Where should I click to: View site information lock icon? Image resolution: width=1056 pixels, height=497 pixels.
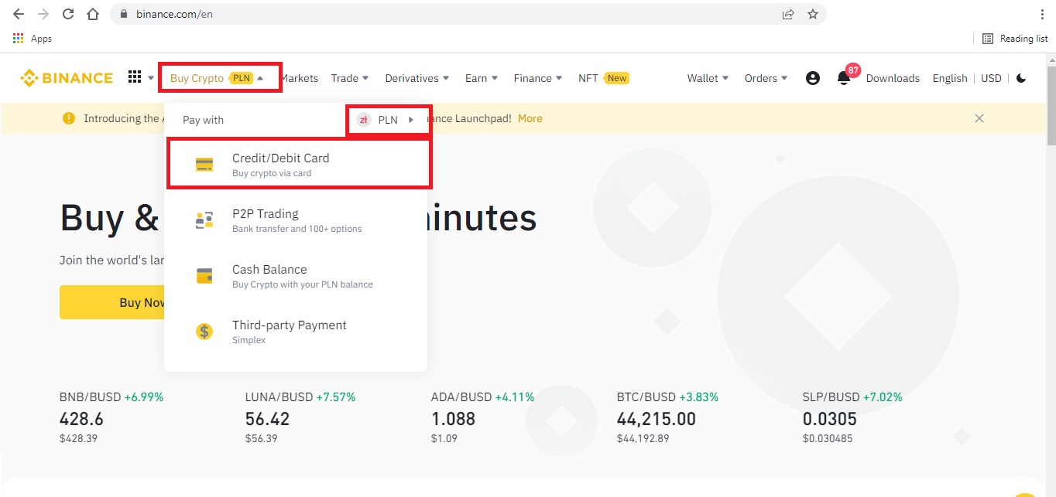pyautogui.click(x=123, y=14)
